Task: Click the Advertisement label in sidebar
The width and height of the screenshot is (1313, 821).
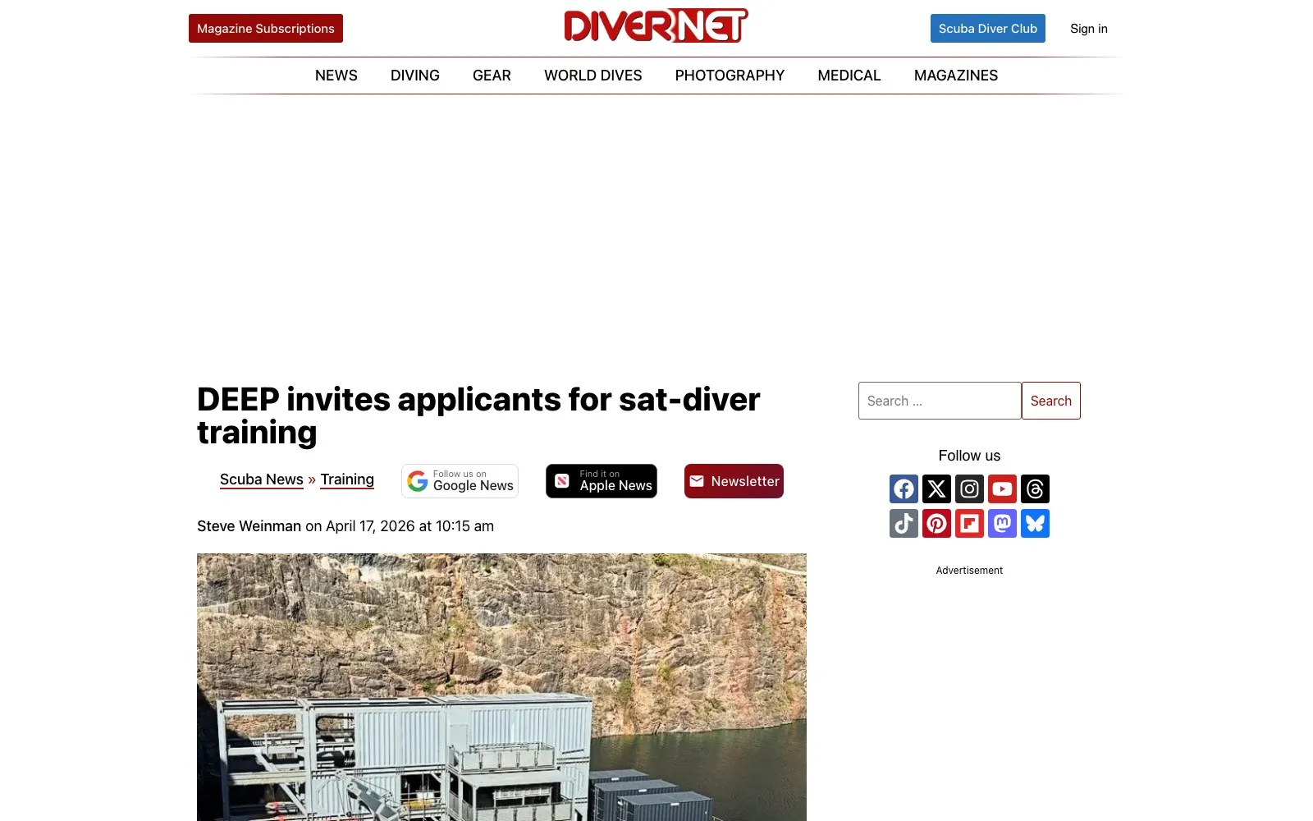Action: tap(969, 571)
